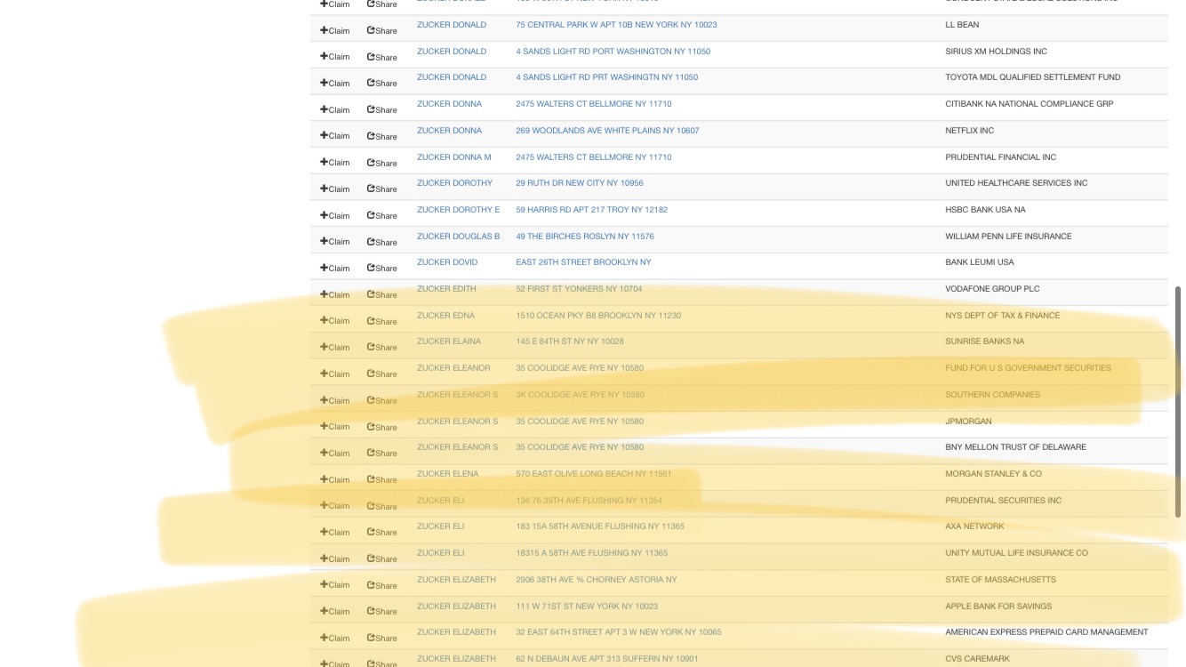Claim the HSBC Bank USA row
The image size is (1186, 667).
(x=335, y=215)
